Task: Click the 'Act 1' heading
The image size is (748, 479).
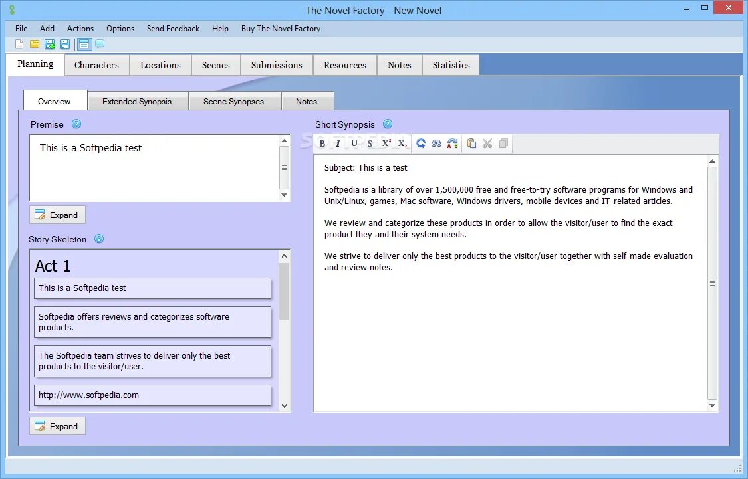Action: (x=53, y=266)
